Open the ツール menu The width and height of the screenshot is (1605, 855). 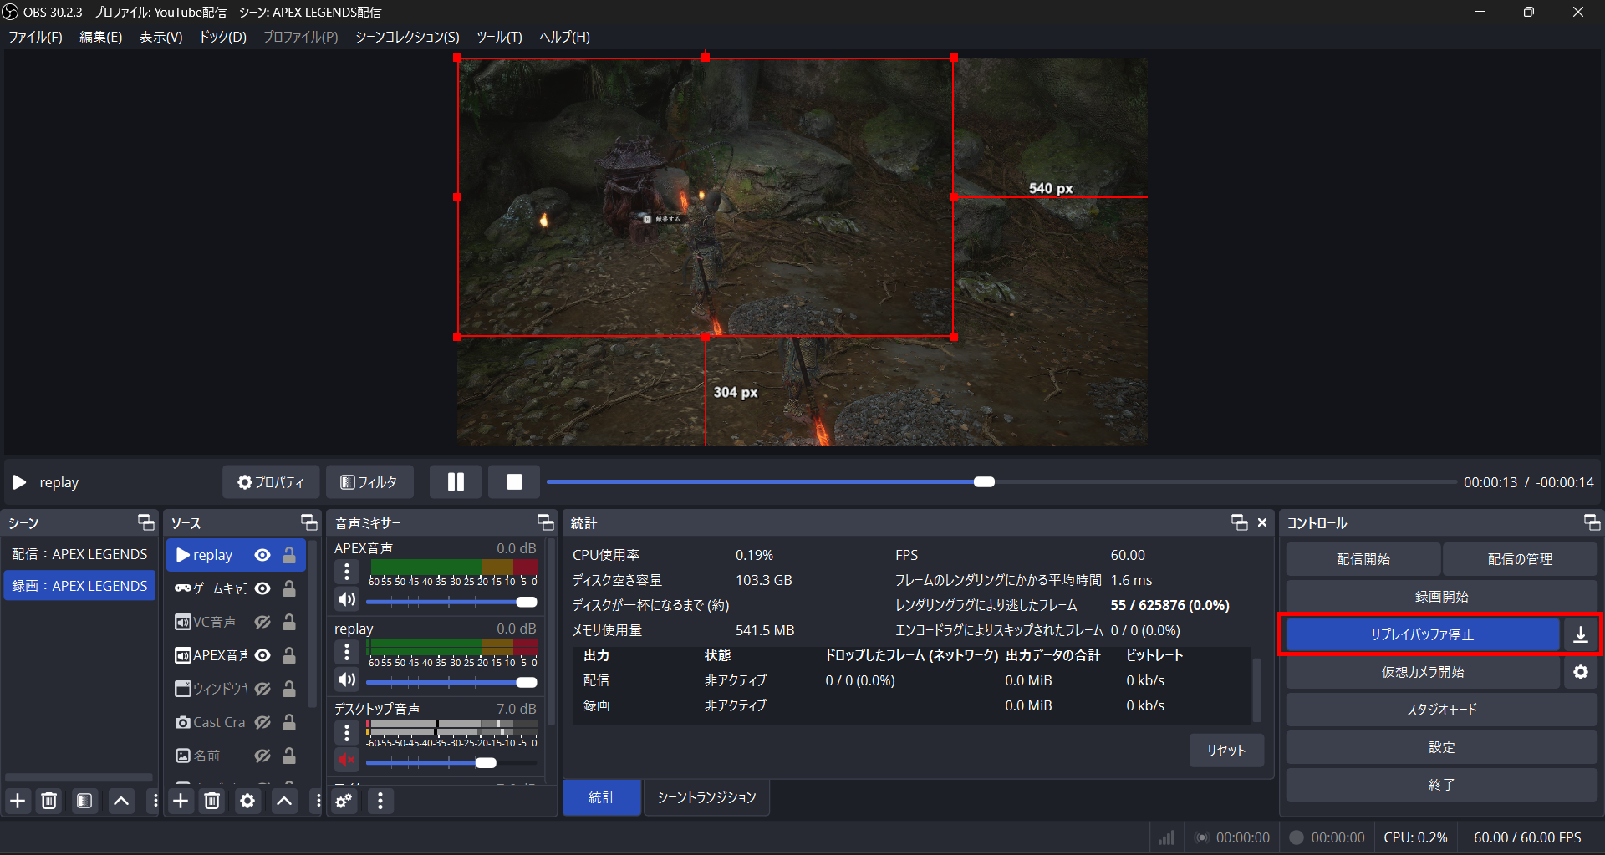pyautogui.click(x=499, y=37)
